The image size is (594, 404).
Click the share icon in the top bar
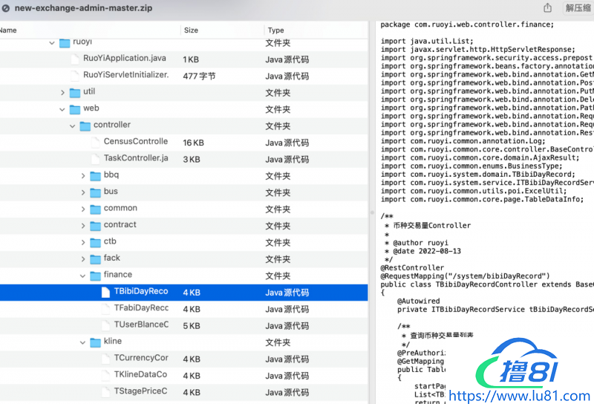[x=548, y=7]
